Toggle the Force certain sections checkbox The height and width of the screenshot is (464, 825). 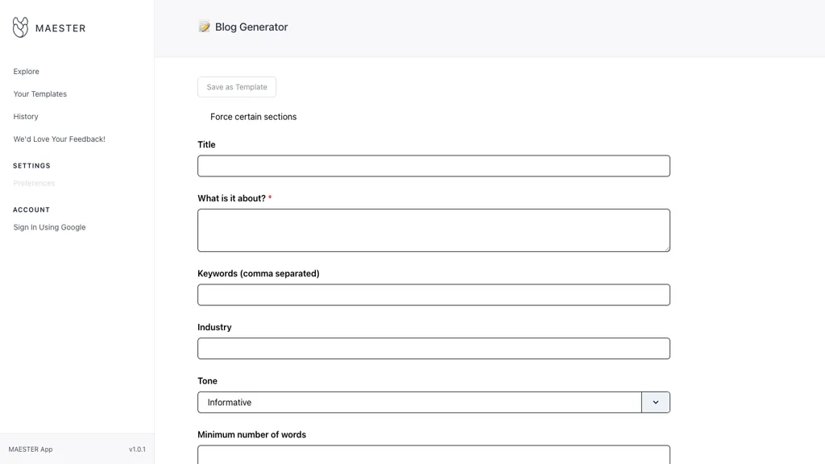[203, 117]
